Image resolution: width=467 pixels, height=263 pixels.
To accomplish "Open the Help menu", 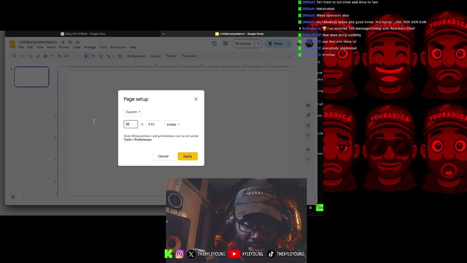I will (133, 47).
